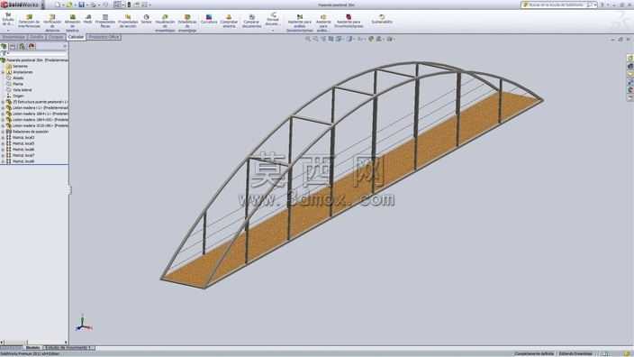Select the Medir tool
Image resolution: width=634 pixels, height=357 pixels.
pos(87,19)
